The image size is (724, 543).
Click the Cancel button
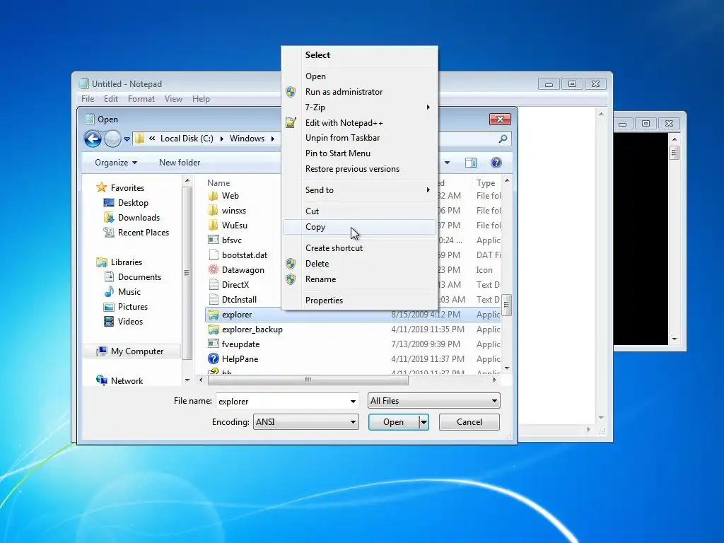pyautogui.click(x=469, y=422)
